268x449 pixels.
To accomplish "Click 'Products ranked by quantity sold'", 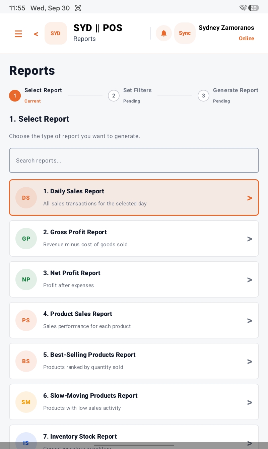I will (83, 367).
